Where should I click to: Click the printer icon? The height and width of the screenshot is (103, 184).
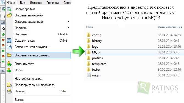(x=9, y=91)
